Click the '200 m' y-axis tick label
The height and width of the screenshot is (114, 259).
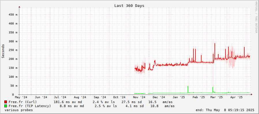pyautogui.click(x=13, y=59)
